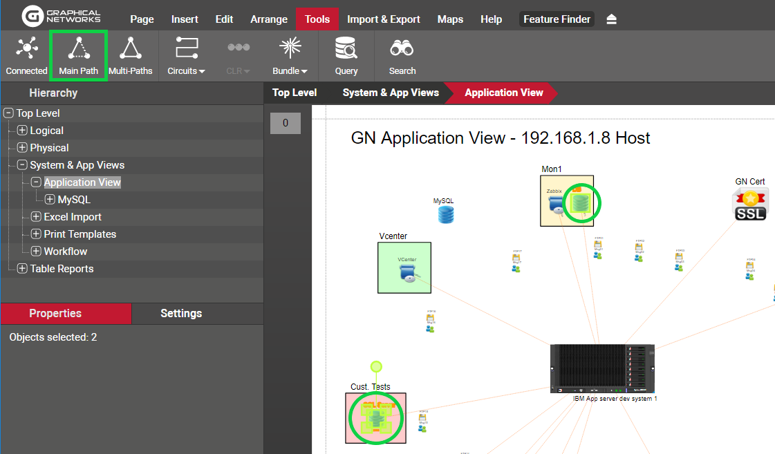
Task: Go to Top Level breadcrumb
Action: click(x=295, y=93)
